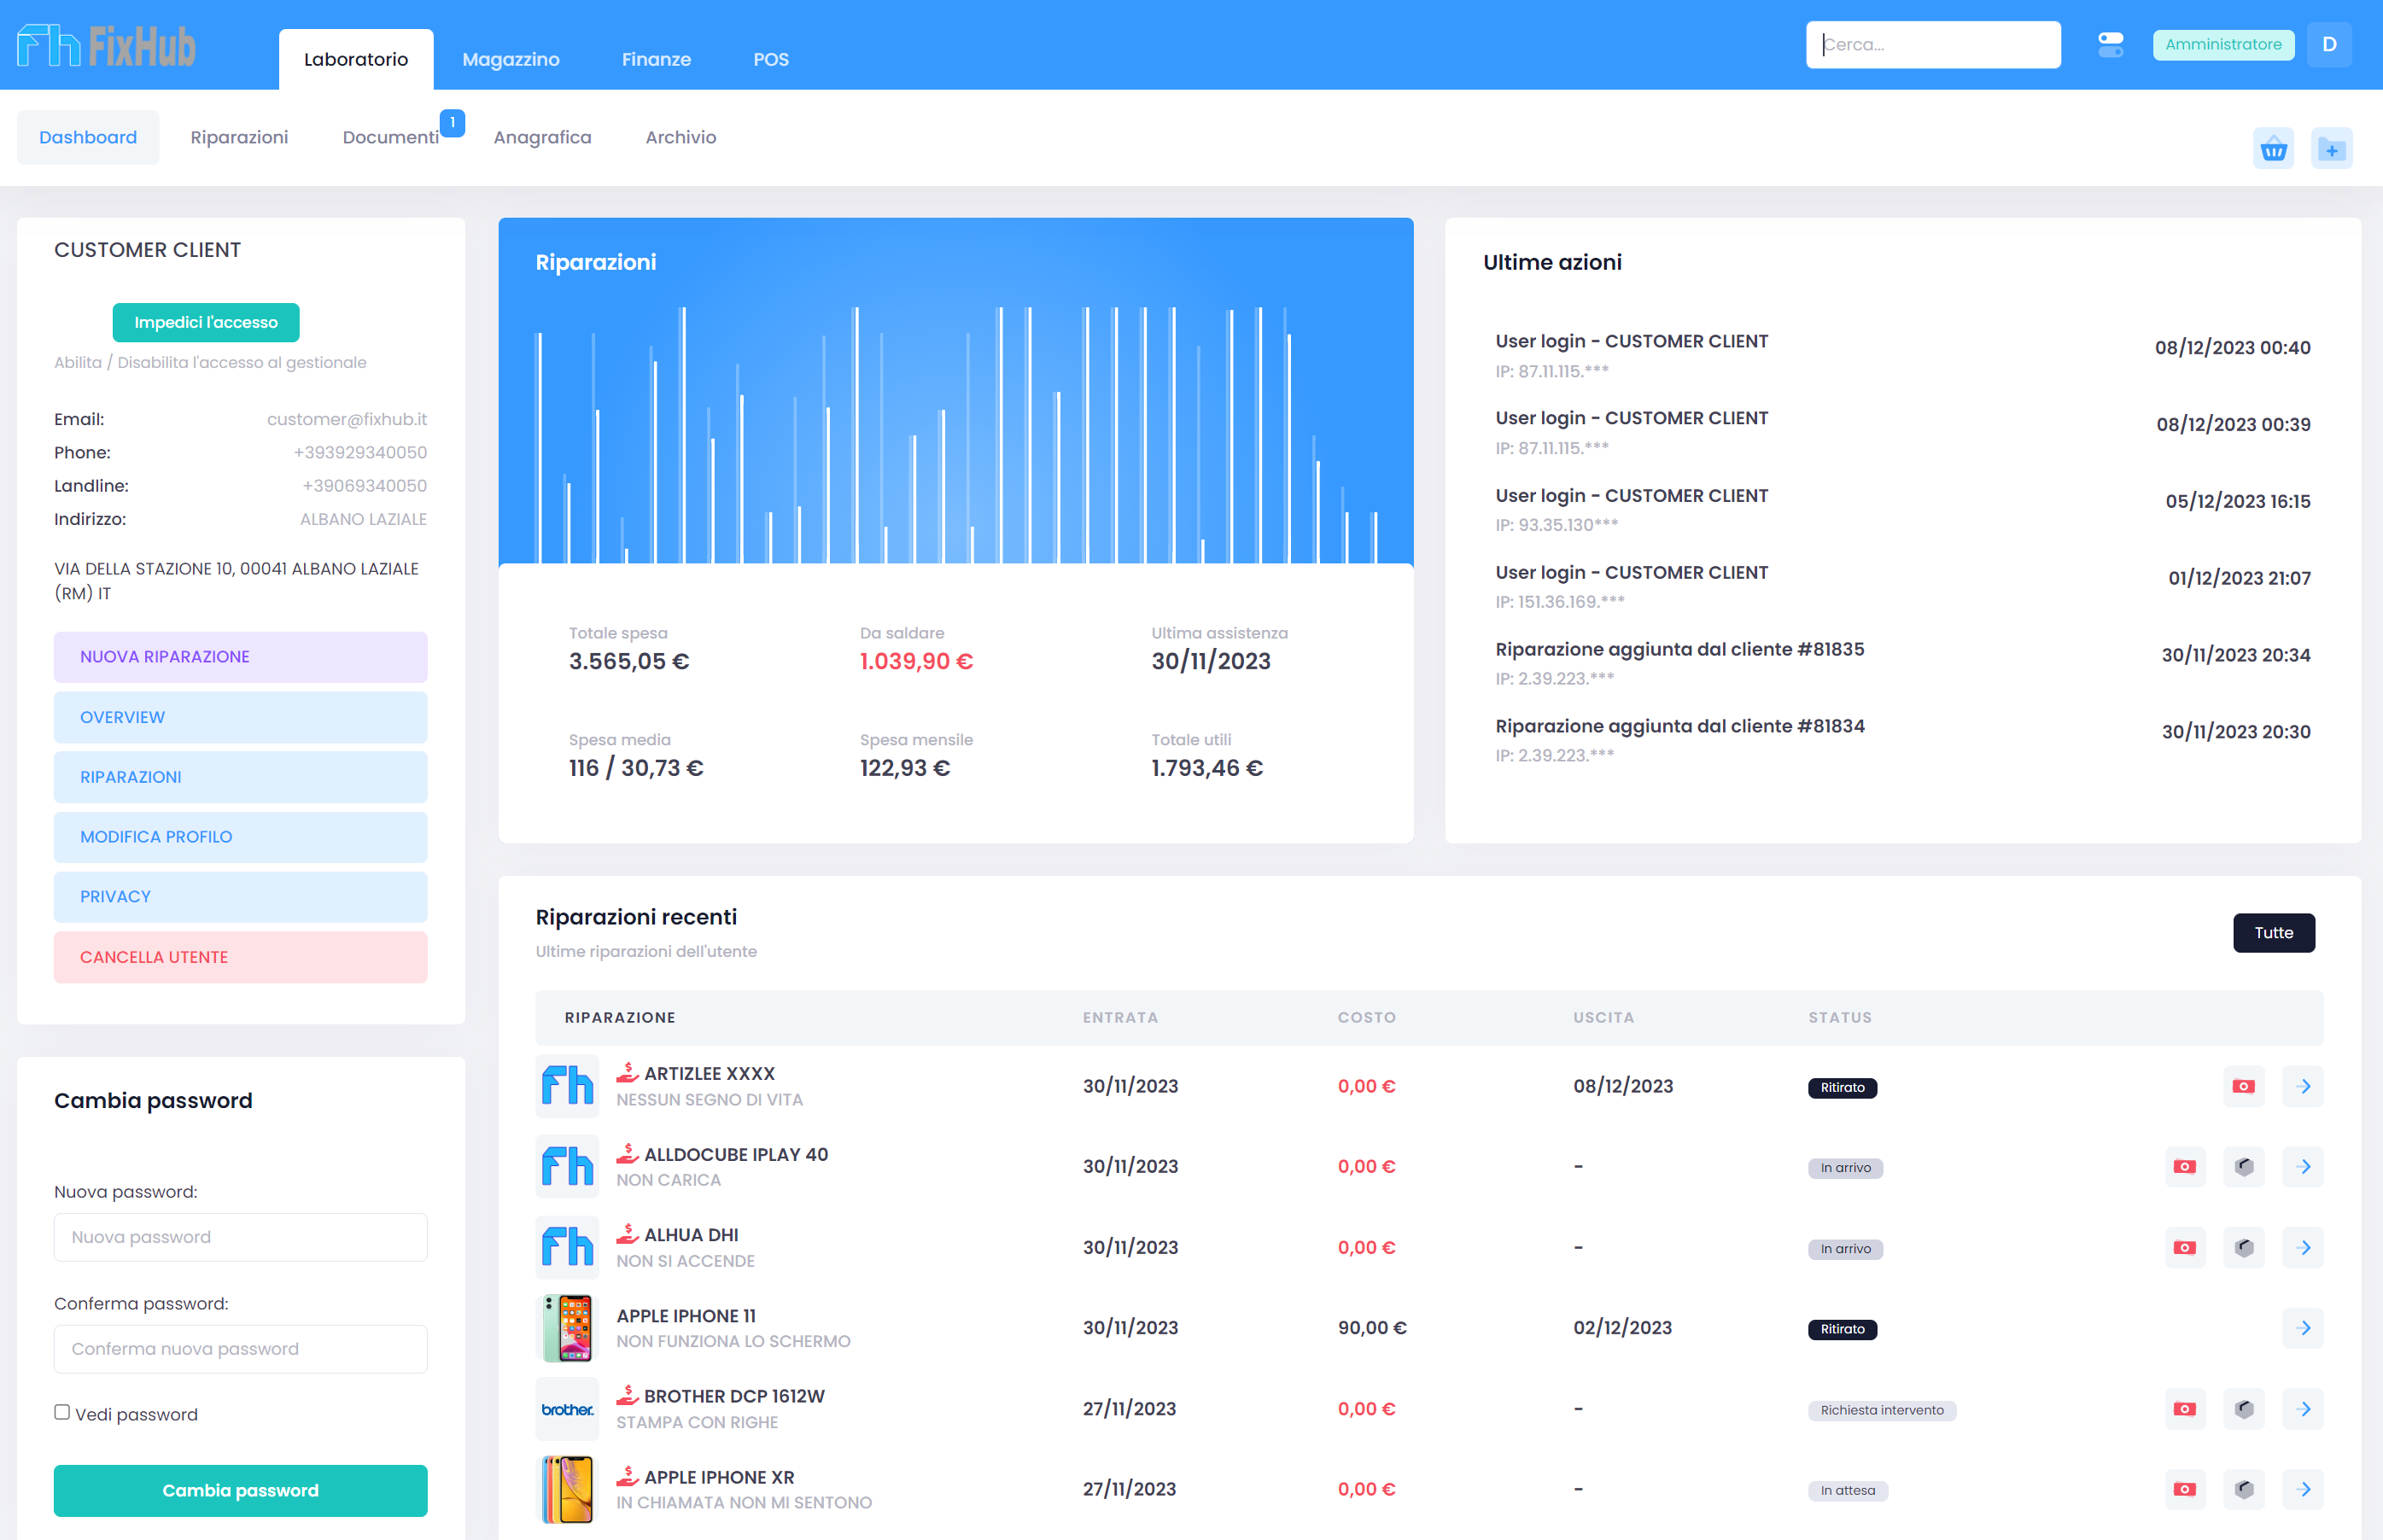The width and height of the screenshot is (2383, 1540).
Task: Click the CANCELLA UTENTE red button
Action: click(240, 957)
